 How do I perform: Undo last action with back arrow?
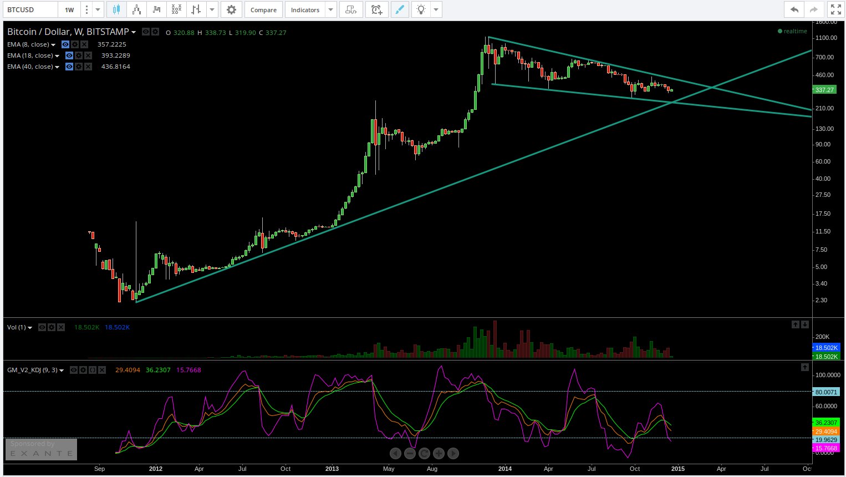tap(794, 9)
